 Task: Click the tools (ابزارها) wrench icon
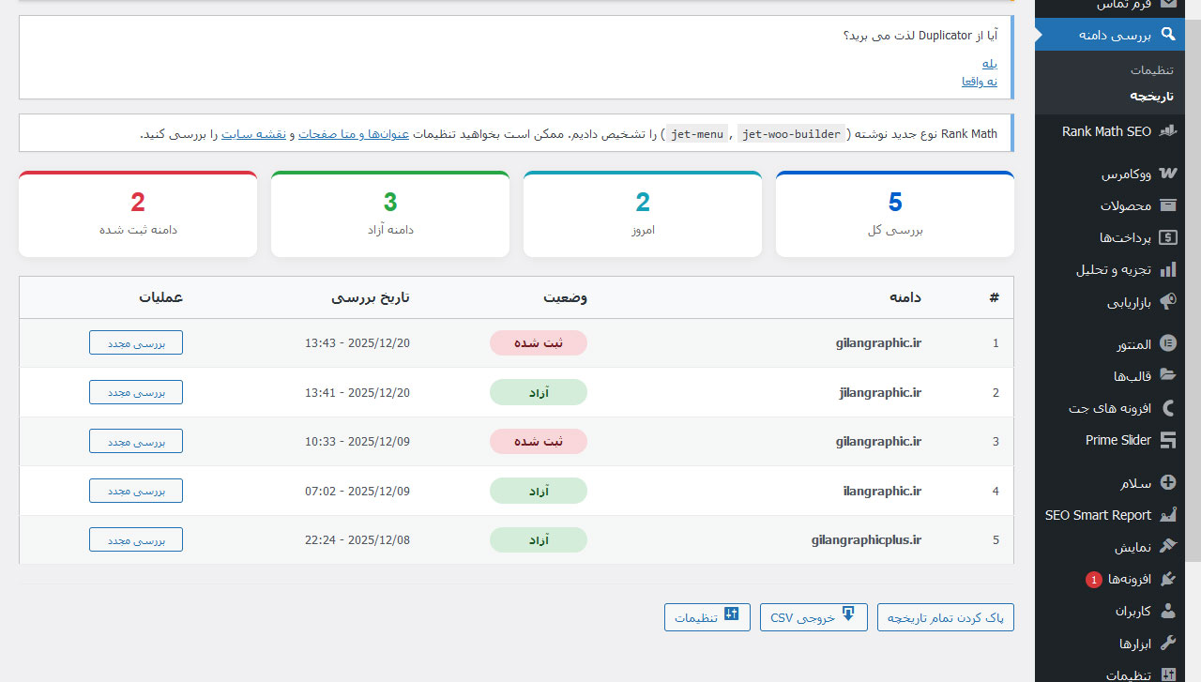(x=1168, y=643)
